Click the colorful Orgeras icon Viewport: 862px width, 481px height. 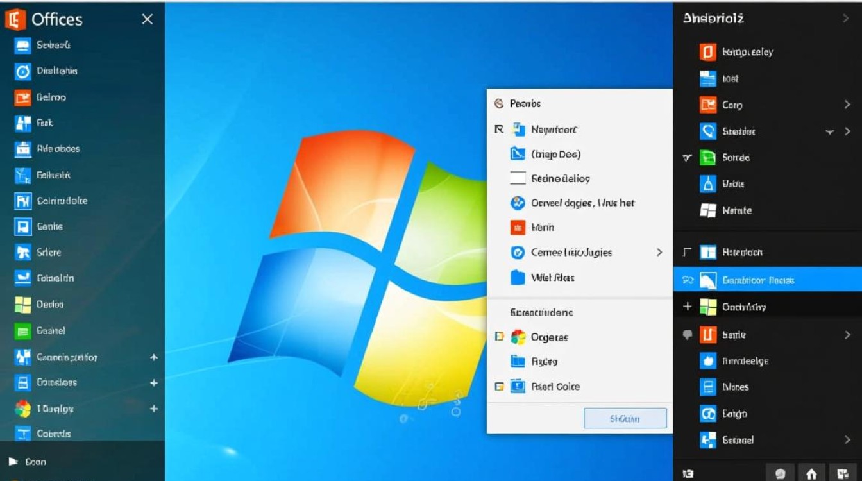coord(518,337)
